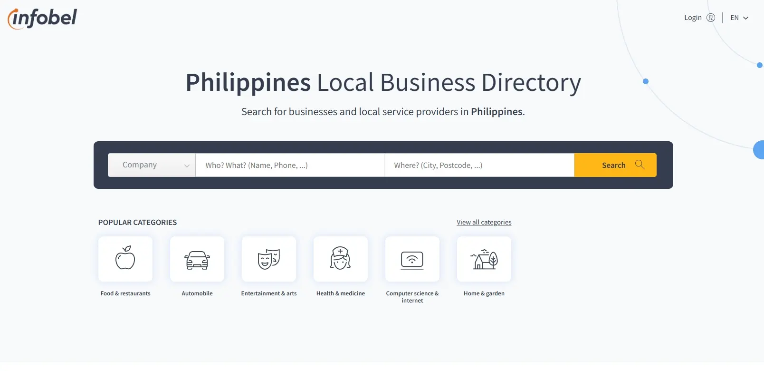
Task: Choose the Health & medicine nurse icon
Action: (x=341, y=259)
